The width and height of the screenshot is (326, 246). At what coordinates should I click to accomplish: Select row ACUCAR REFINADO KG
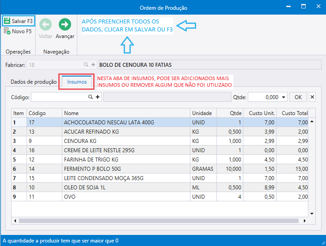point(159,132)
